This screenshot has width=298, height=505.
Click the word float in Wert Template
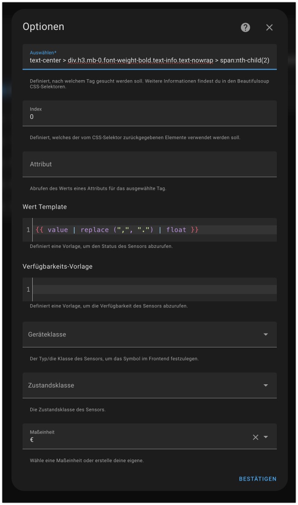pyautogui.click(x=176, y=229)
